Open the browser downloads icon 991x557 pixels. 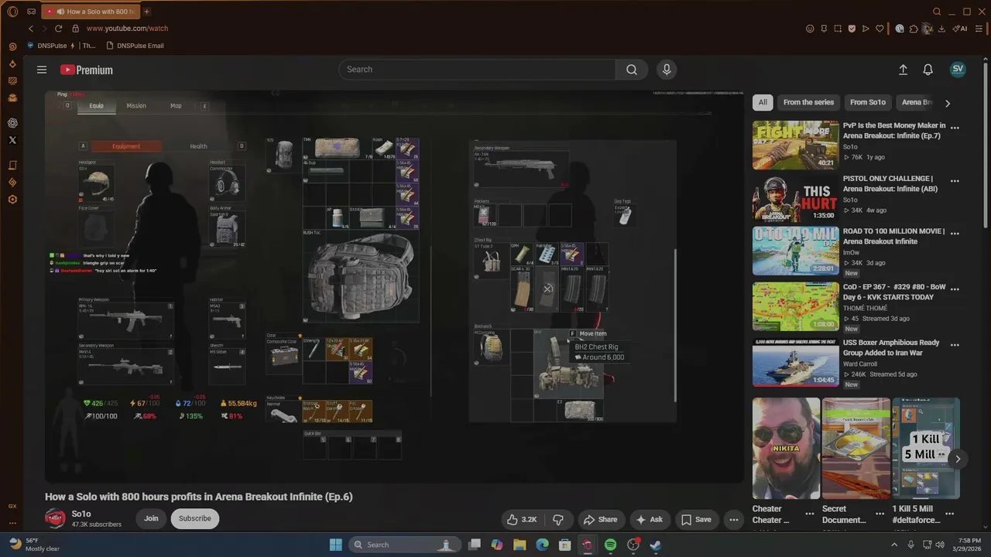click(941, 29)
